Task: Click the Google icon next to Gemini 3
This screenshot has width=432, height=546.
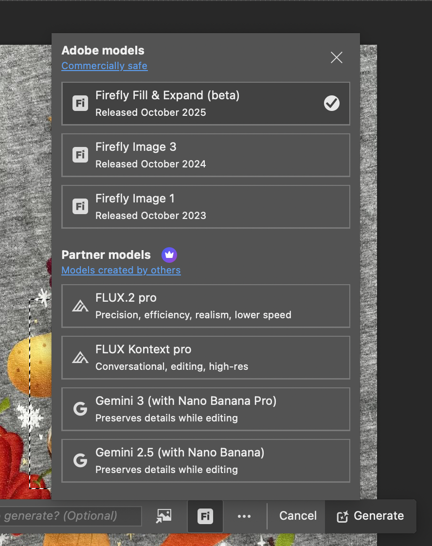Action: [80, 409]
